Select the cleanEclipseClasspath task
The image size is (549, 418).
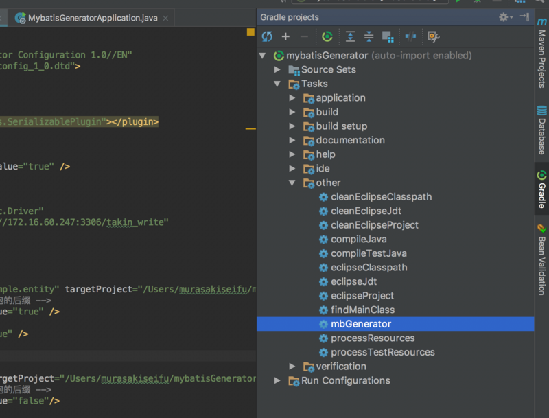click(x=382, y=197)
